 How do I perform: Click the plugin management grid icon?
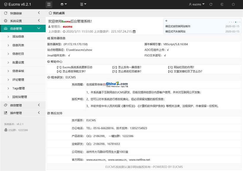(6, 113)
